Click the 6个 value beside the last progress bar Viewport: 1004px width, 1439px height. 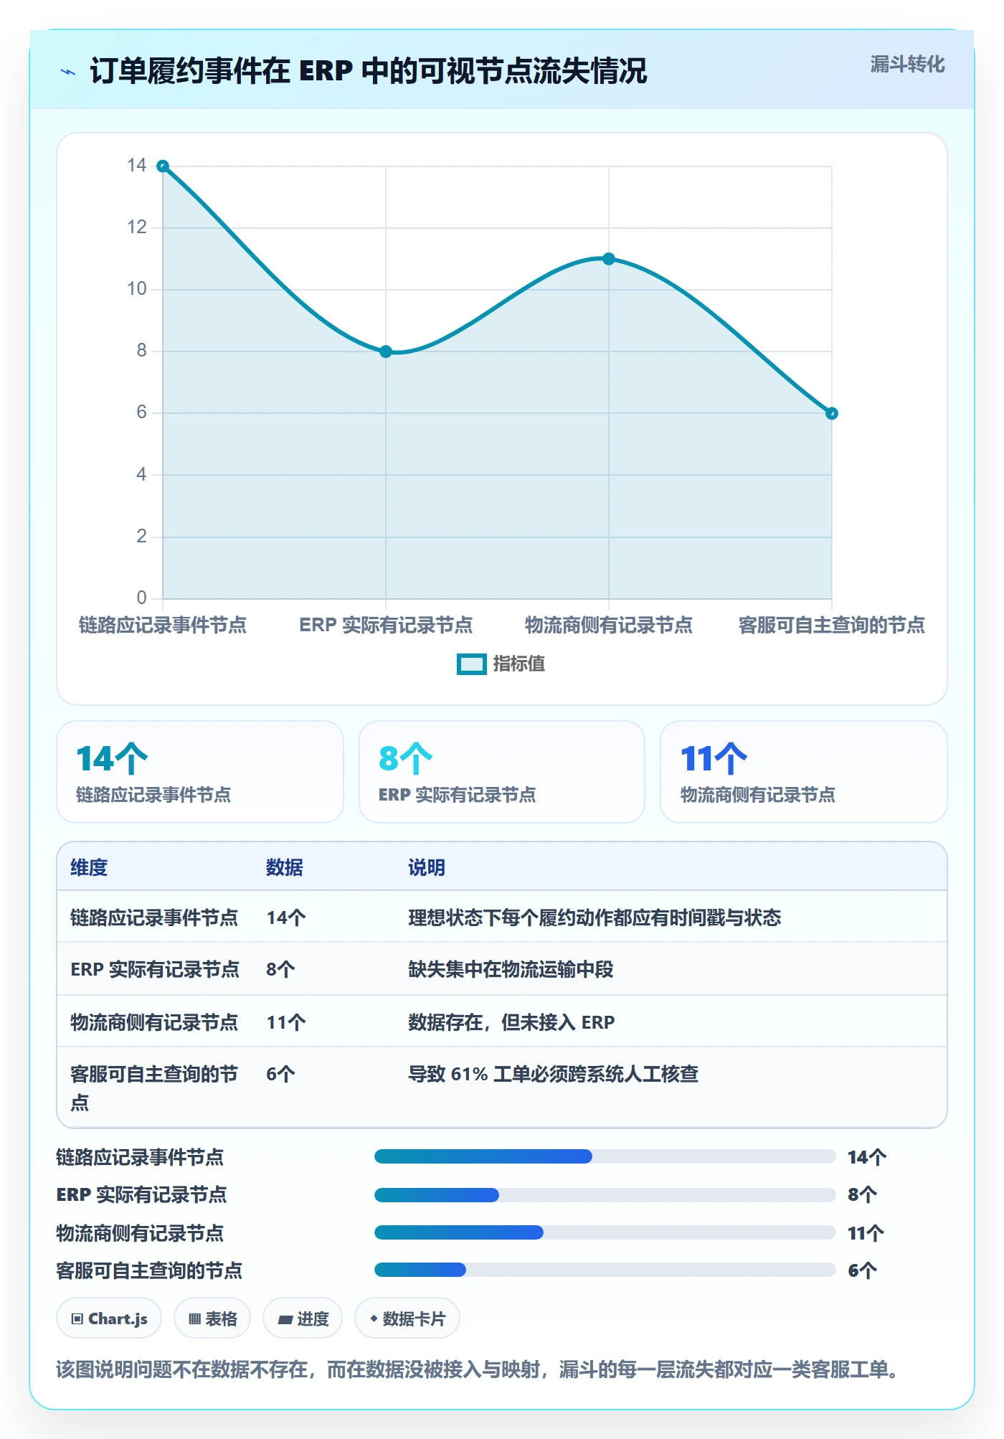[x=862, y=1270]
